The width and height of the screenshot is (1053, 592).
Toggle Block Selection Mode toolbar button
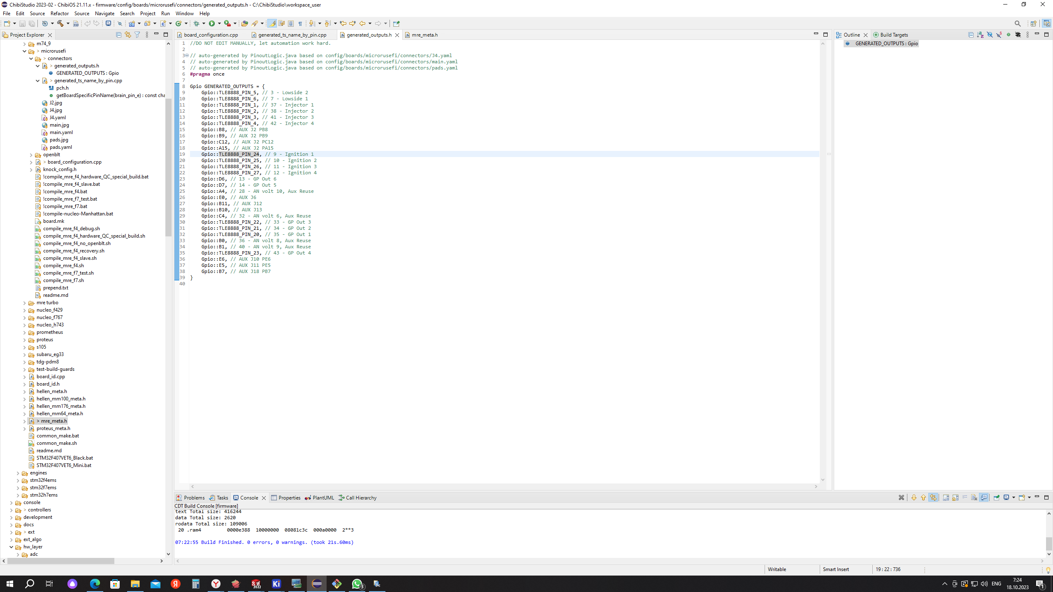pos(291,23)
